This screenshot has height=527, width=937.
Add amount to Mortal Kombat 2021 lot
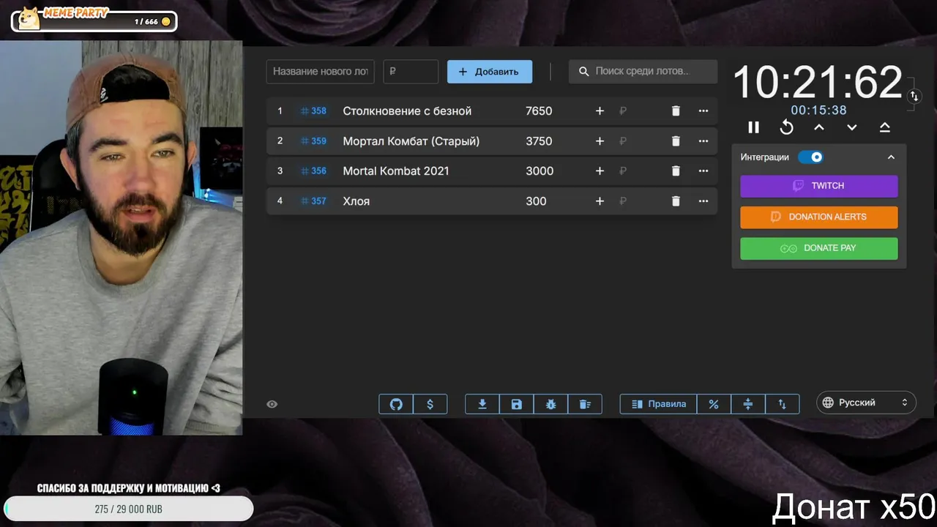[x=600, y=171]
